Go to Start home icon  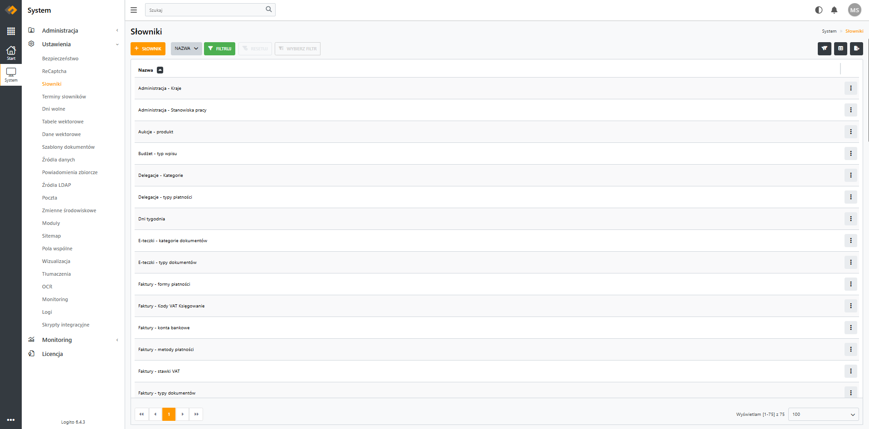coord(11,53)
